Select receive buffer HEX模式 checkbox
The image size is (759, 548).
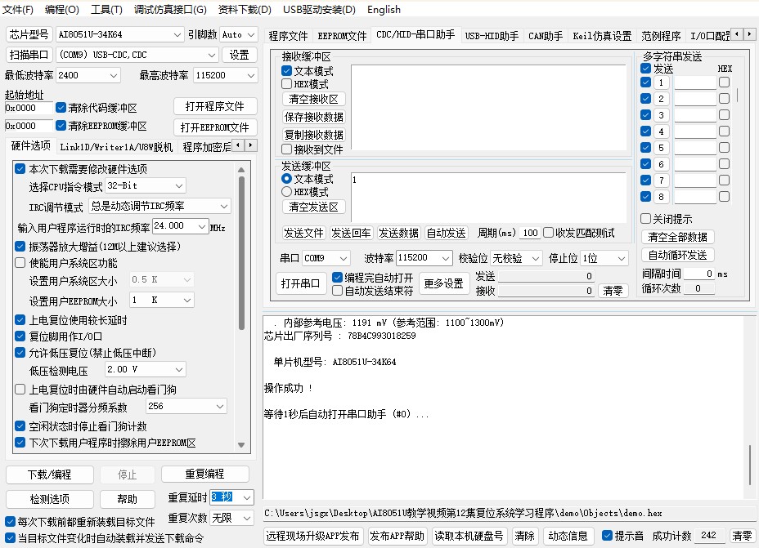pos(286,83)
